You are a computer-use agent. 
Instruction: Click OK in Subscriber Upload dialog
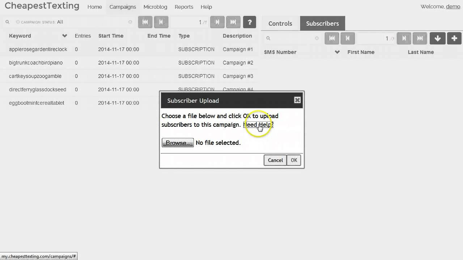point(294,160)
